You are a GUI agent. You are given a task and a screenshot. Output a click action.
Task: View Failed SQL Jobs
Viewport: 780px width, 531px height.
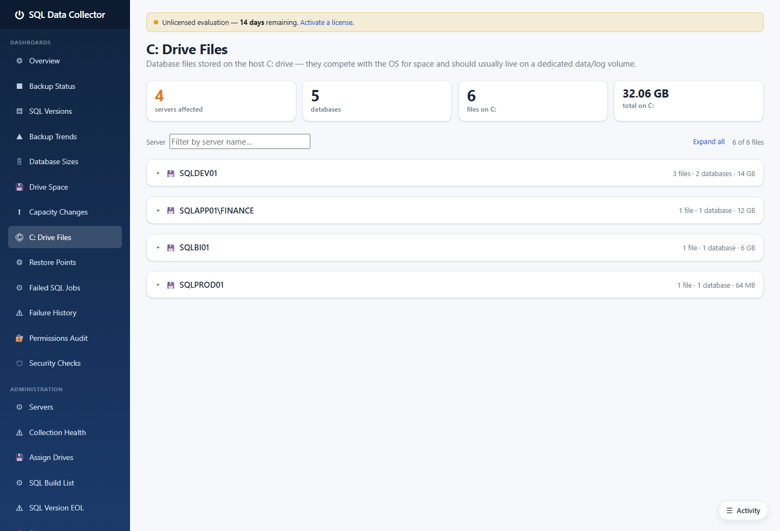pos(65,288)
